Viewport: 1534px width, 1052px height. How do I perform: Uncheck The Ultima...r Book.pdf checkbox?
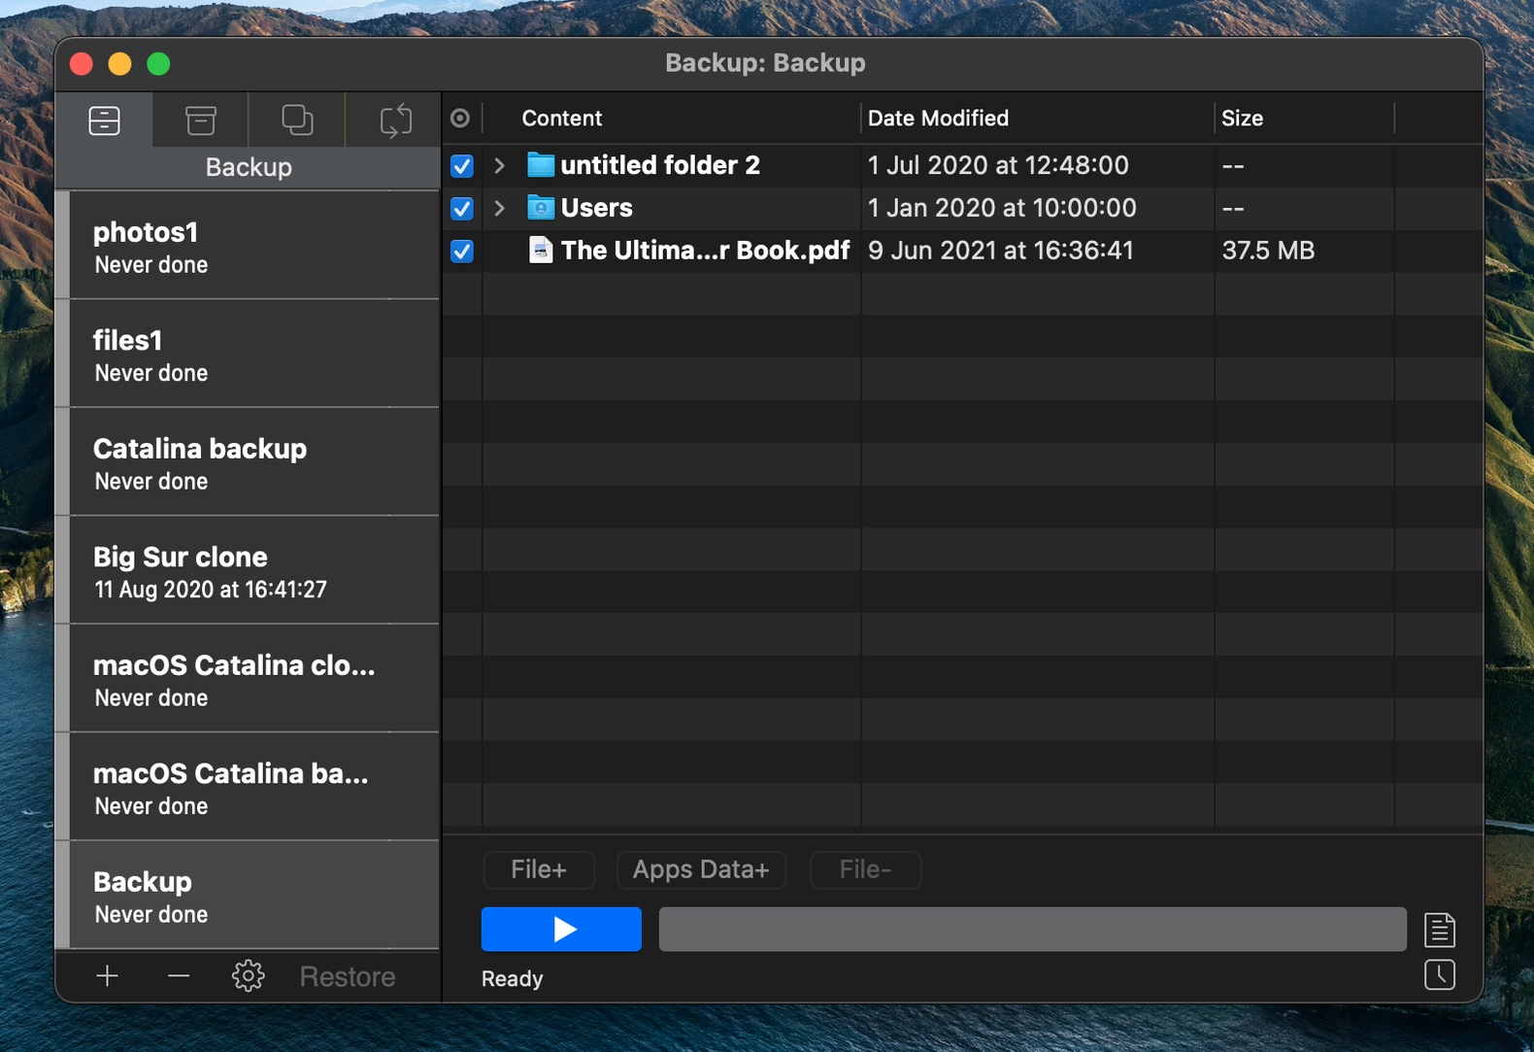(462, 252)
